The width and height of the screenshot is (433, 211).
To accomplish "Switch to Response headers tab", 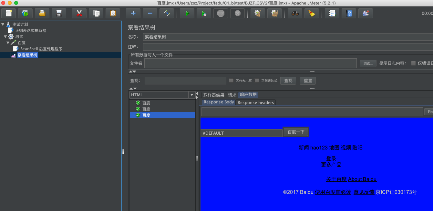I will 256,102.
